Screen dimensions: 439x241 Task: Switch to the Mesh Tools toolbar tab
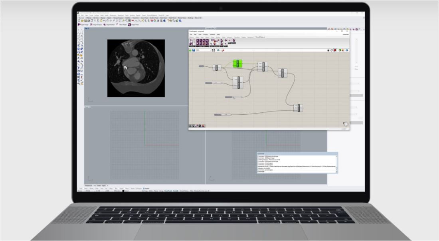coord(172,18)
